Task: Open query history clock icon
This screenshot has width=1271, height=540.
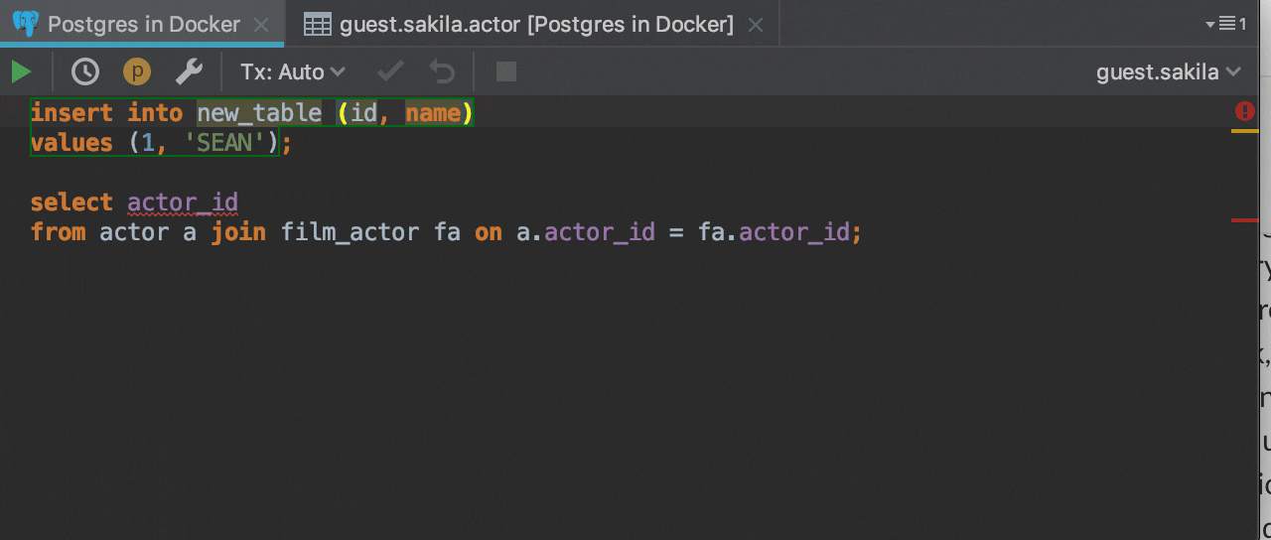Action: tap(85, 71)
